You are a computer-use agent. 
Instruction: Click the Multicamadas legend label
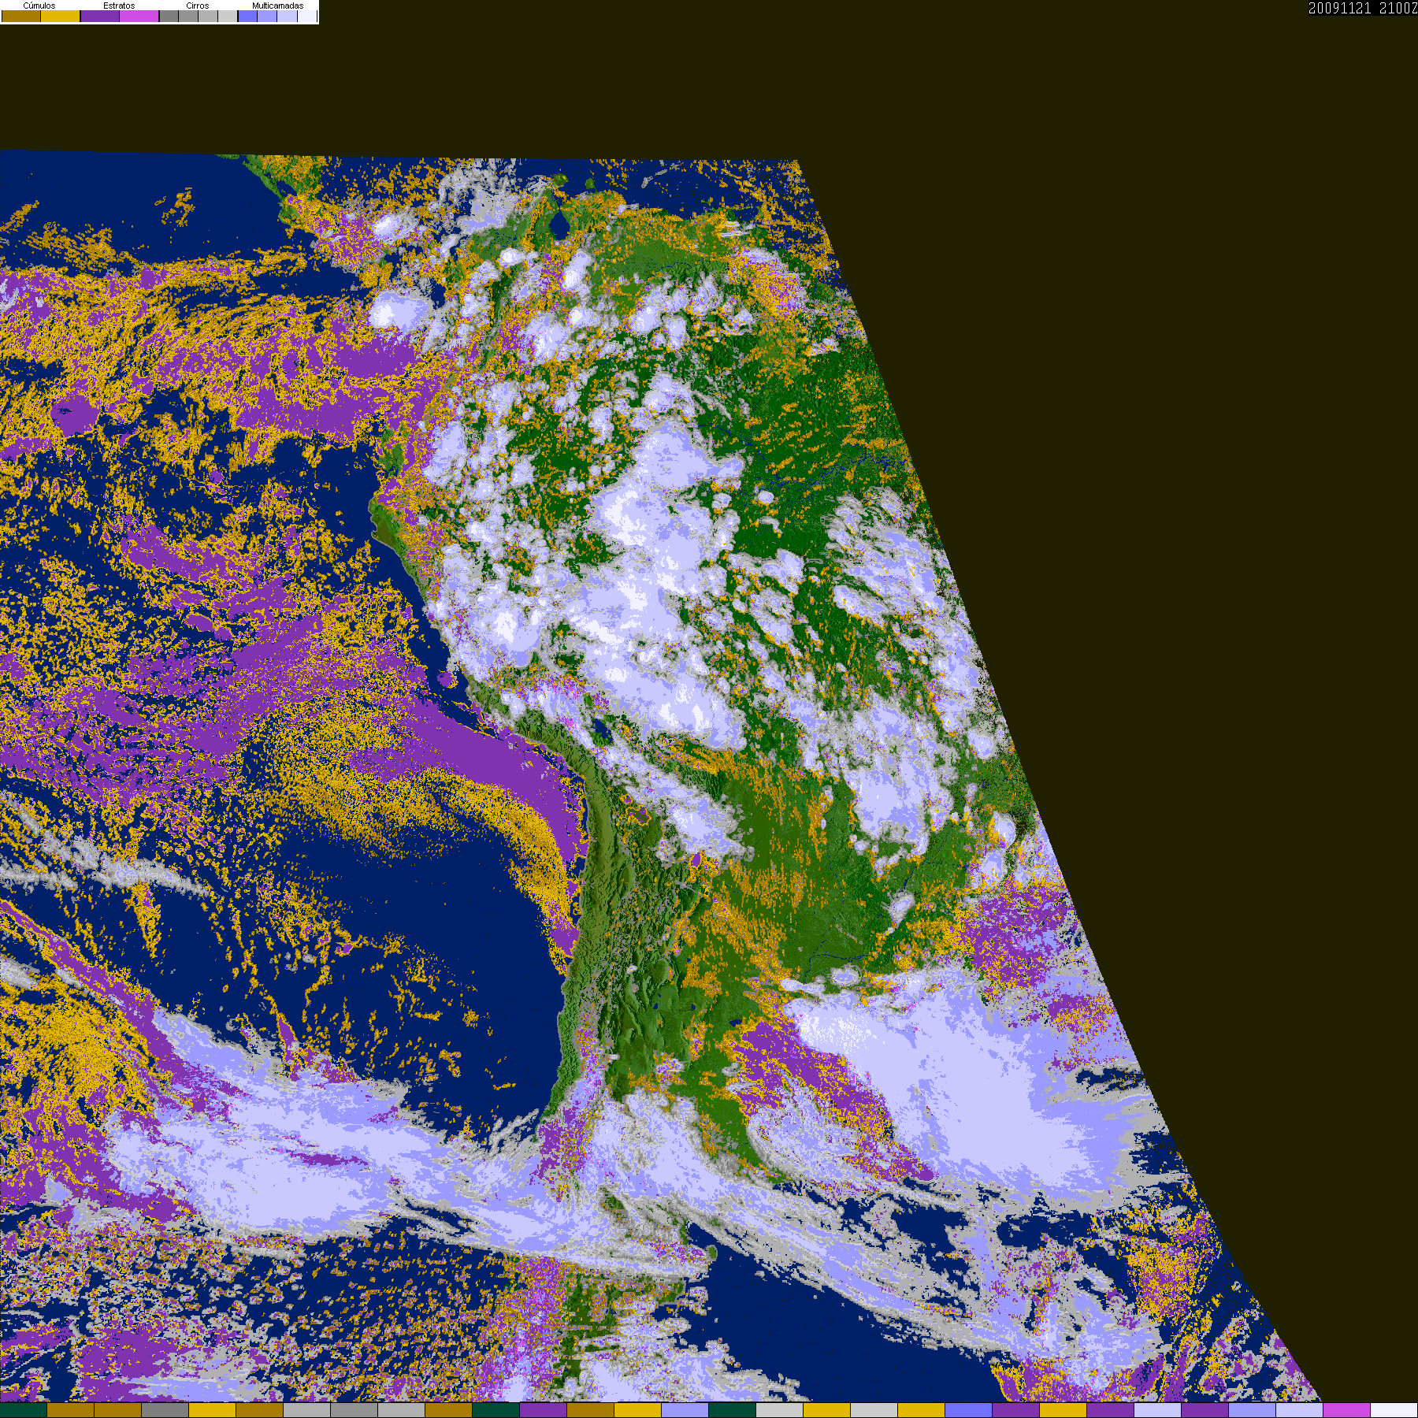[278, 6]
